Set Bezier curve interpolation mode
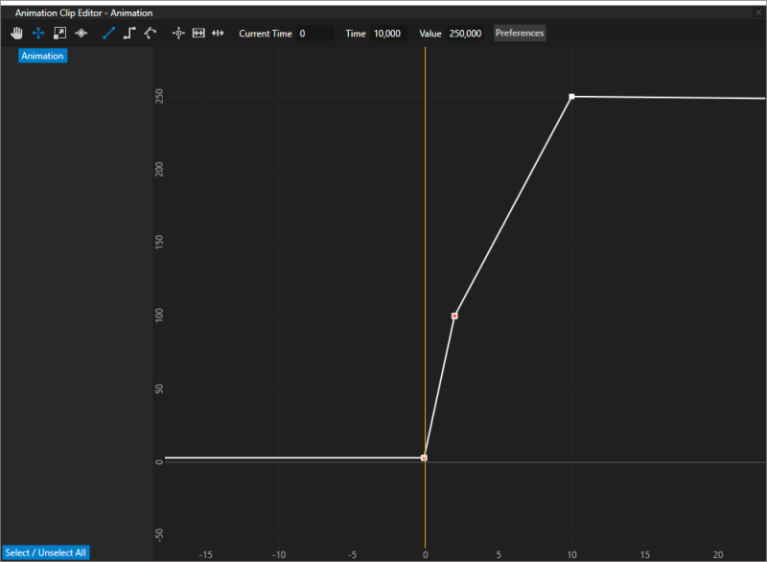The height and width of the screenshot is (562, 767). point(151,33)
